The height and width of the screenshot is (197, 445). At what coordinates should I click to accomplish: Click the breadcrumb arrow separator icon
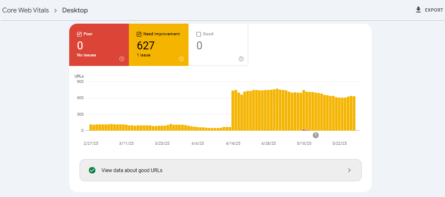pos(56,10)
